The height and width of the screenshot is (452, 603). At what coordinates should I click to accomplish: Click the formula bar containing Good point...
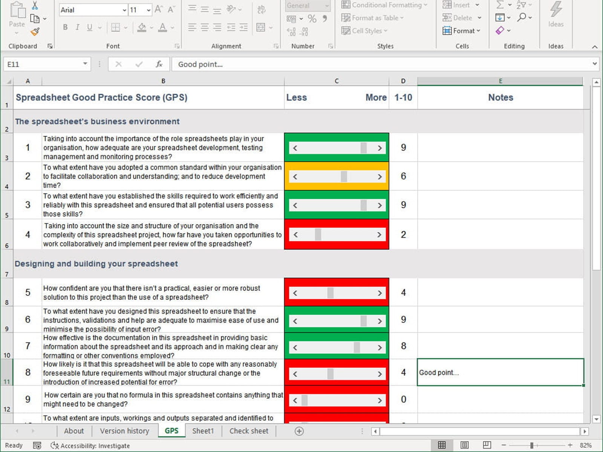pos(377,64)
